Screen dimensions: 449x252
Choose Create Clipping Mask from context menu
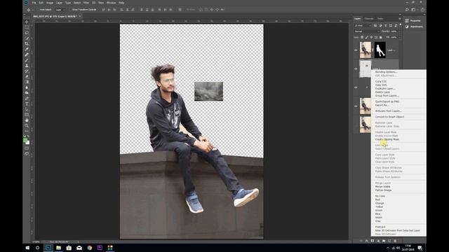(387, 139)
